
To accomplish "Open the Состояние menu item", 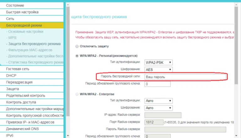I will [32, 5].
